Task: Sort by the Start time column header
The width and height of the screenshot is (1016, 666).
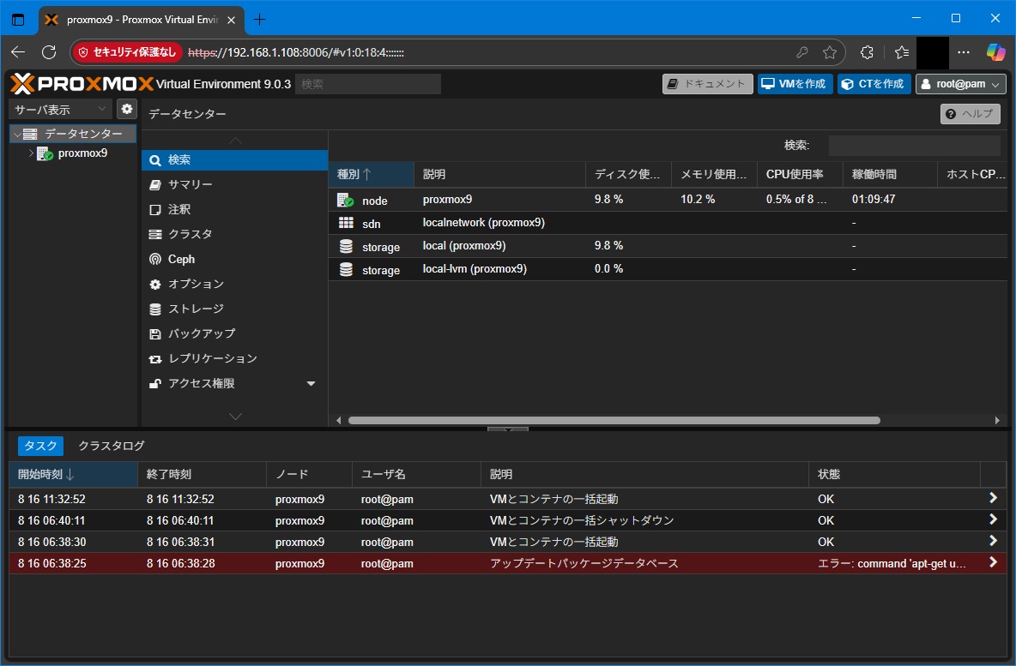Action: coord(73,474)
